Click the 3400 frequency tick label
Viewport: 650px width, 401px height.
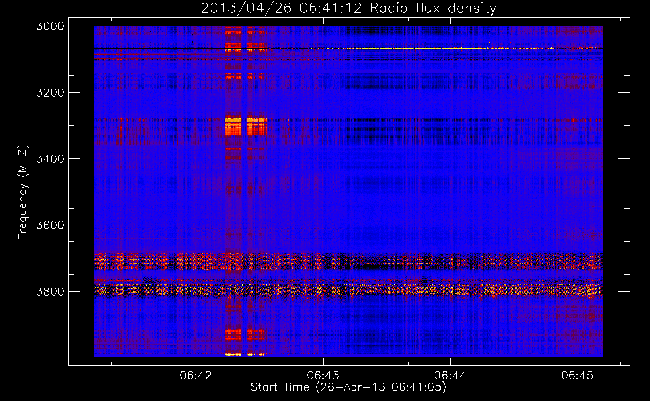pyautogui.click(x=50, y=159)
